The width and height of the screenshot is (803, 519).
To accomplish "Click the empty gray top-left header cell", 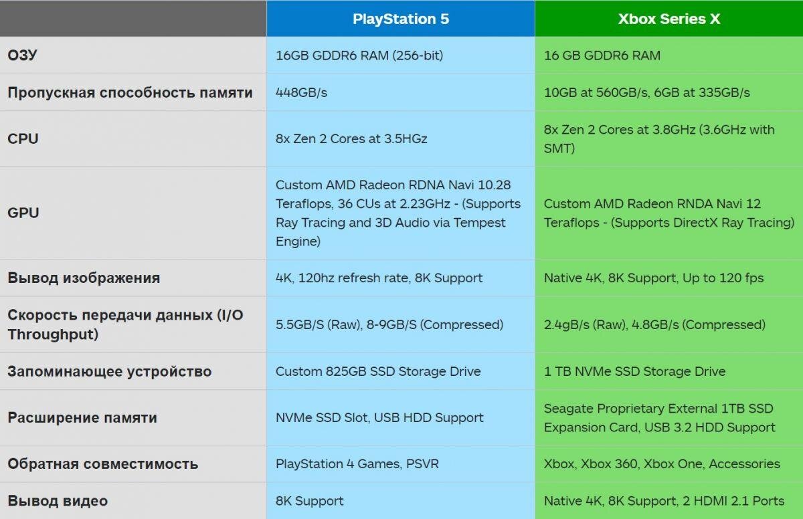I will coord(133,19).
